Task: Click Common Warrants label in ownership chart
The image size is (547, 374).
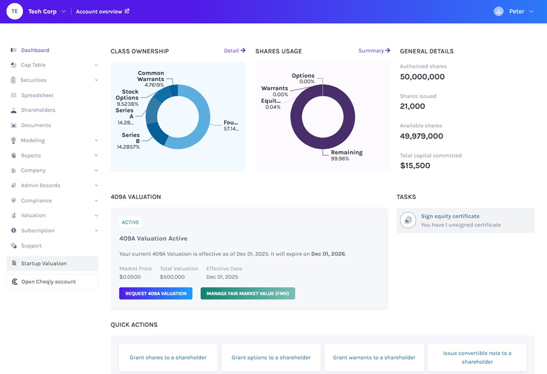Action: [151, 76]
